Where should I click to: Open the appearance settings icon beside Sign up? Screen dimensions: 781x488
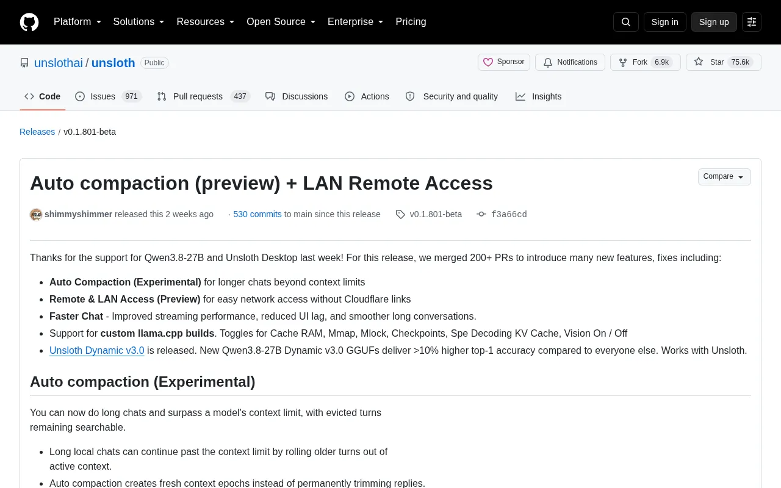click(x=752, y=22)
